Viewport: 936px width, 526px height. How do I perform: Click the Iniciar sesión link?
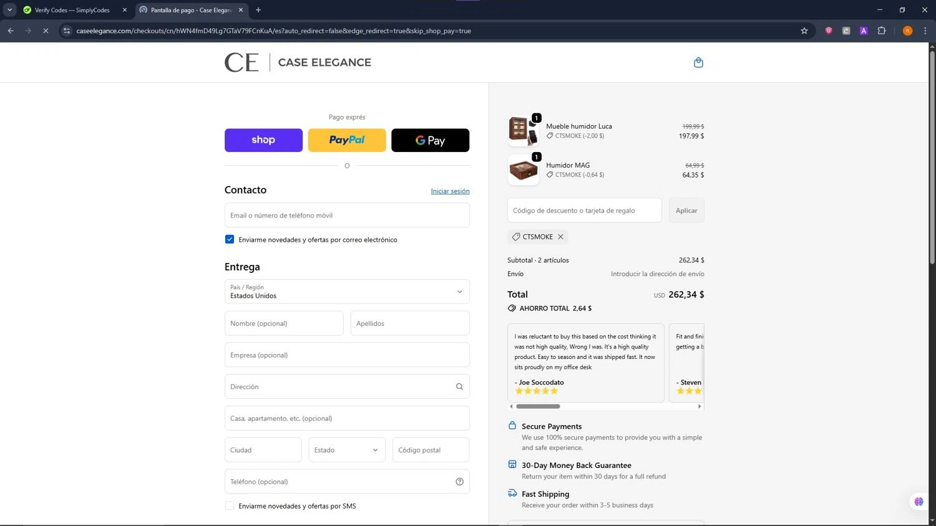click(450, 191)
